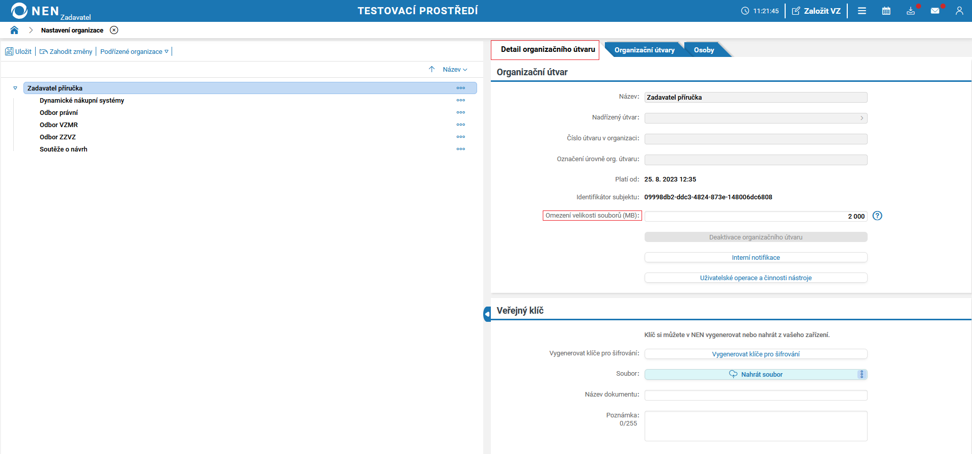The width and height of the screenshot is (972, 454).
Task: Switch to Detail organizačního útvaru tab
Action: 548,49
